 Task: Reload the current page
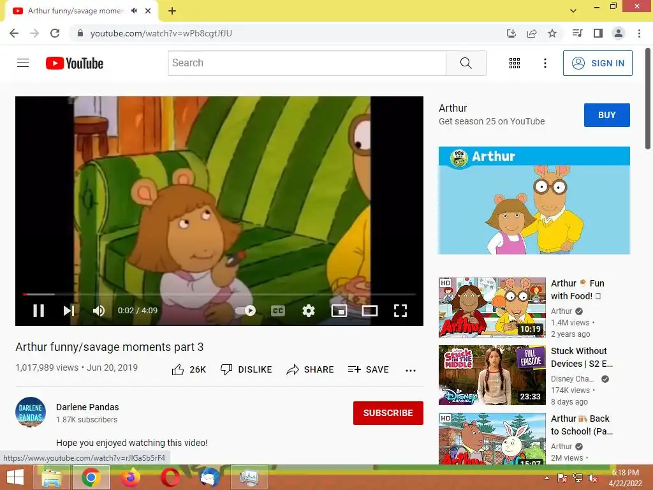55,33
